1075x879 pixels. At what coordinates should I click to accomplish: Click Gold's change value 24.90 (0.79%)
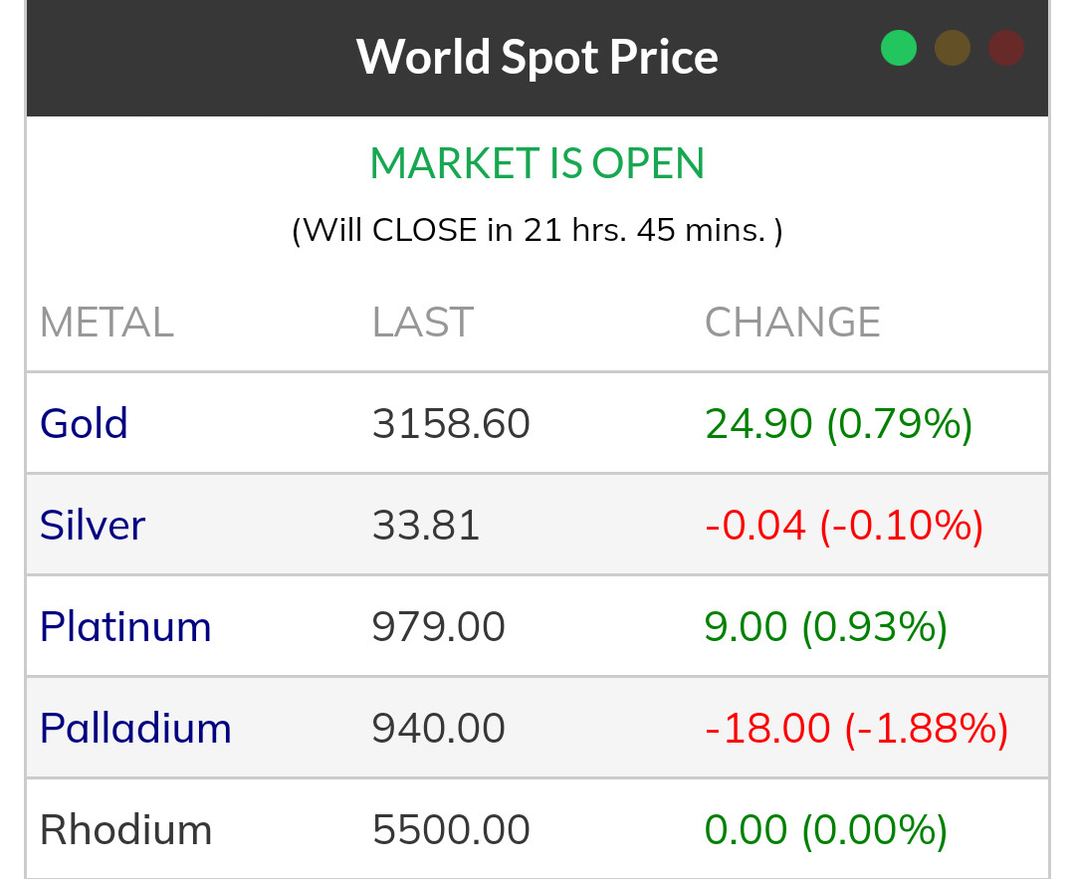[838, 424]
